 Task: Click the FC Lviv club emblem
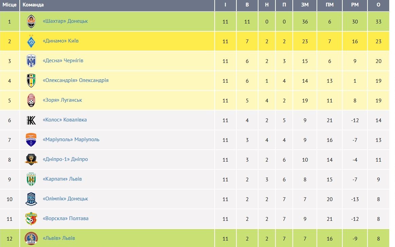pyautogui.click(x=31, y=238)
